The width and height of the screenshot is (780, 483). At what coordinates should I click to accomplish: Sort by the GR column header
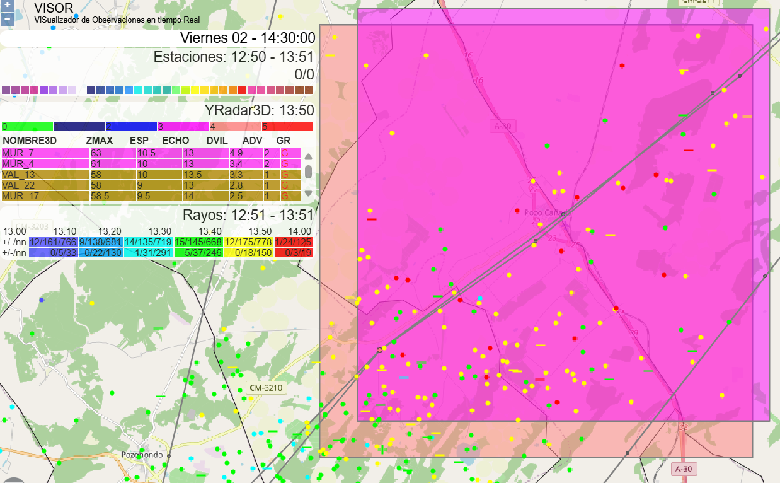[283, 140]
